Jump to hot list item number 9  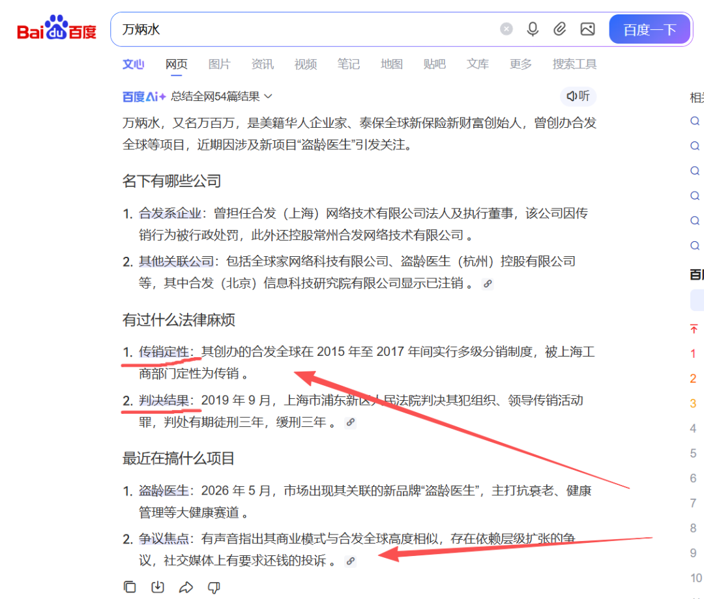pos(693,553)
